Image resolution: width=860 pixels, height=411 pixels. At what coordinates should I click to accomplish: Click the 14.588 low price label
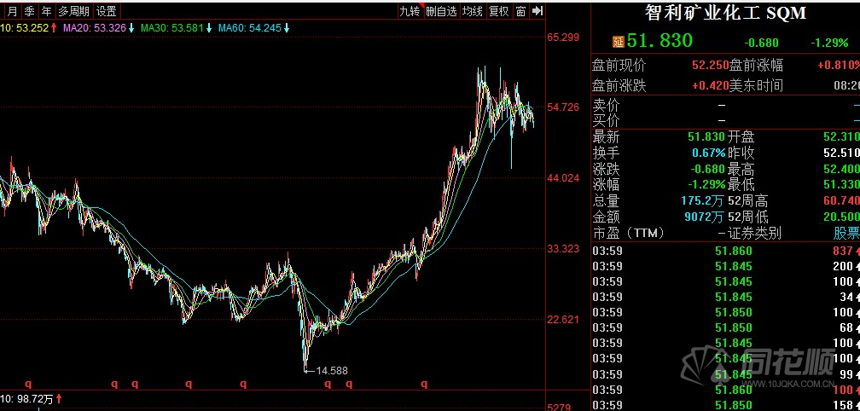click(x=331, y=370)
